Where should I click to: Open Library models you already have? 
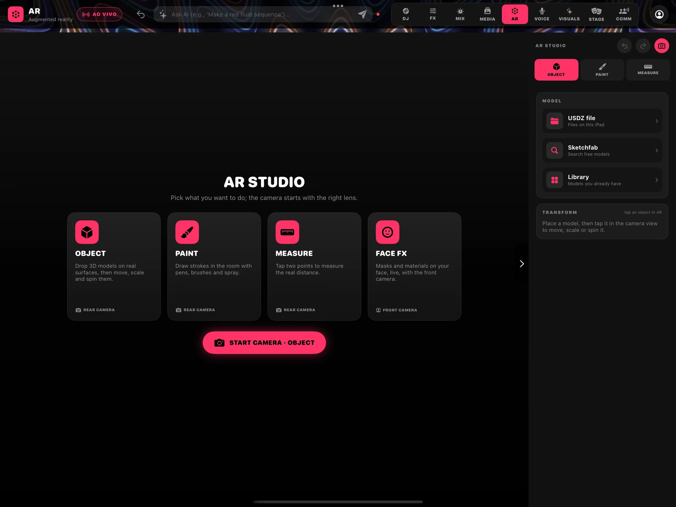pyautogui.click(x=602, y=180)
